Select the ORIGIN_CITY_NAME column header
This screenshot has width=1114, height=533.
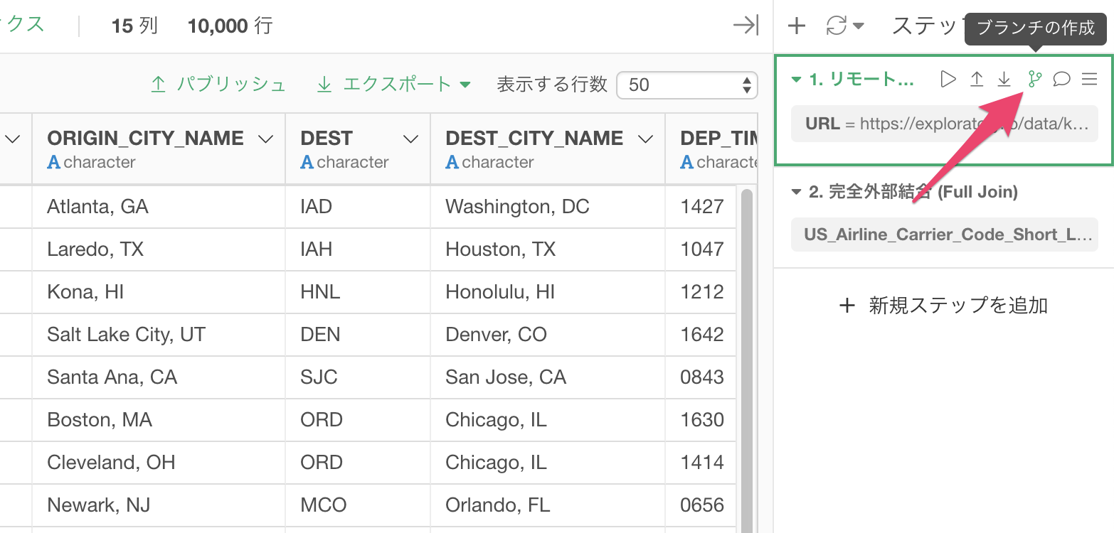coord(146,138)
